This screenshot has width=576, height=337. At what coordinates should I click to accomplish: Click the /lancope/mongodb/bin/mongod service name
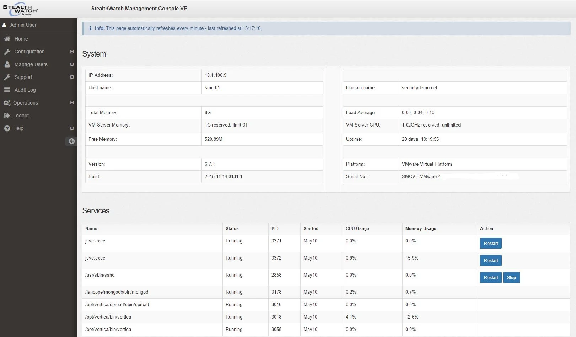117,292
